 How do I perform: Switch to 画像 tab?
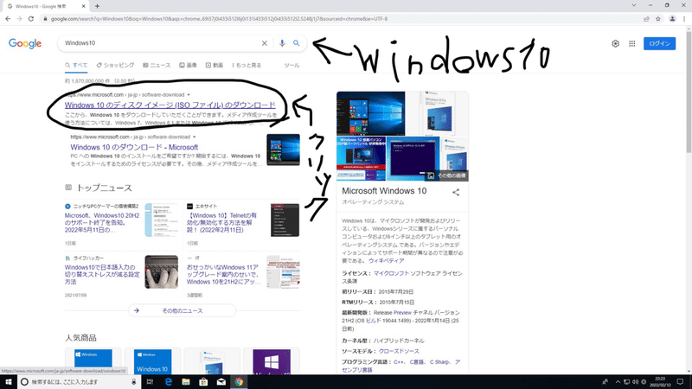coord(188,66)
